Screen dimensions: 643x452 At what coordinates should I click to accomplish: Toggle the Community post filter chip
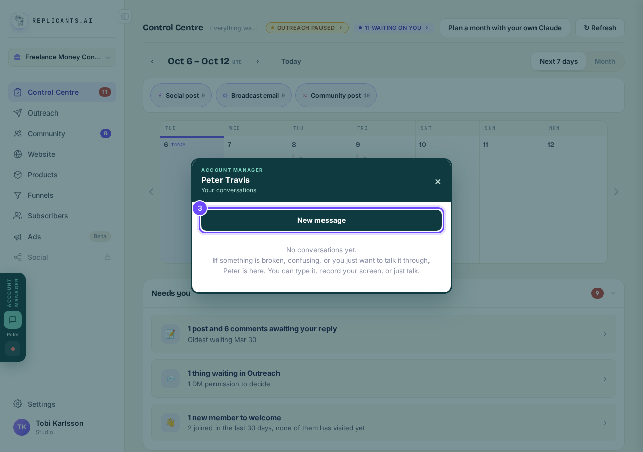point(336,95)
